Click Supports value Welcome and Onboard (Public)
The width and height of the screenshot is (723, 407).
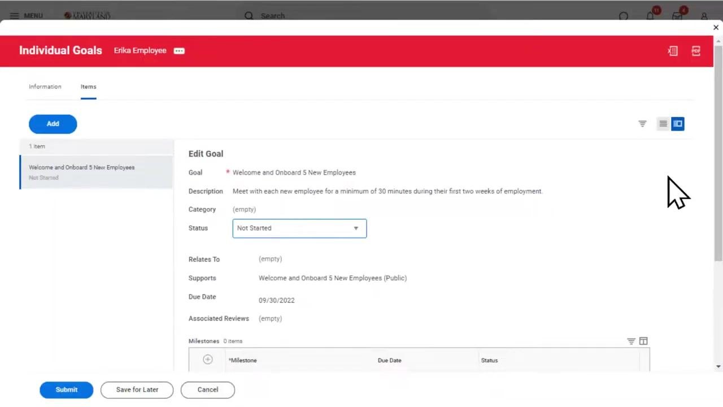coord(333,278)
